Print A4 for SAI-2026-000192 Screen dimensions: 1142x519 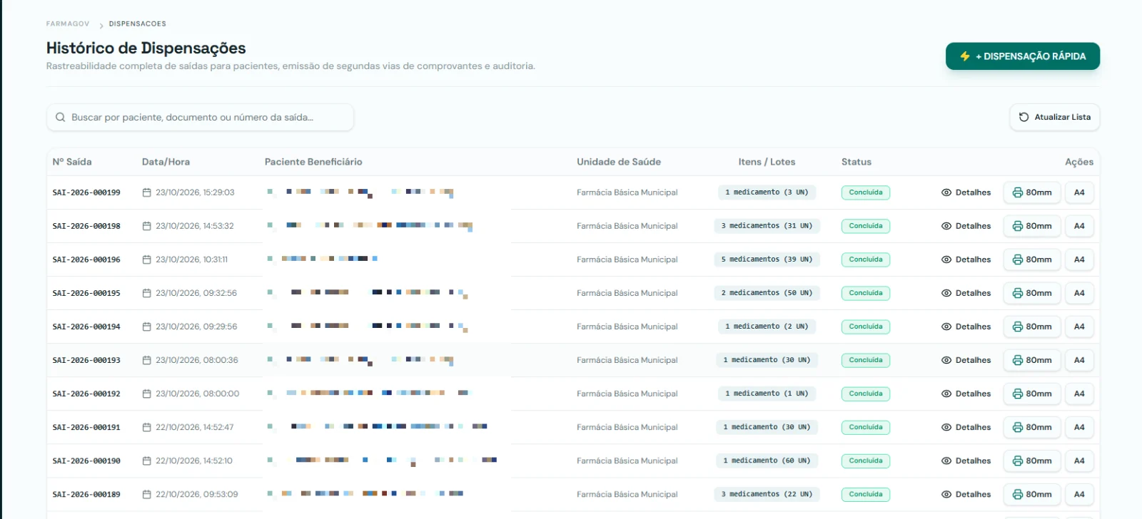pos(1079,394)
